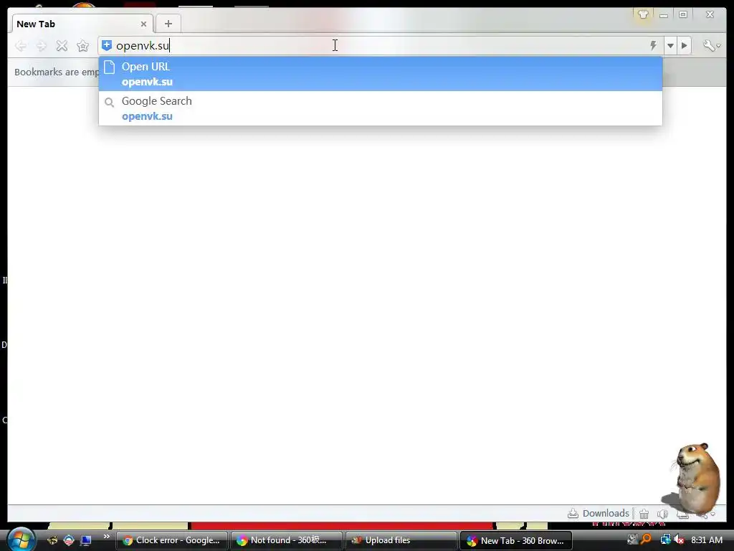Open the Downloads panel
The image size is (734, 551).
[x=599, y=514]
